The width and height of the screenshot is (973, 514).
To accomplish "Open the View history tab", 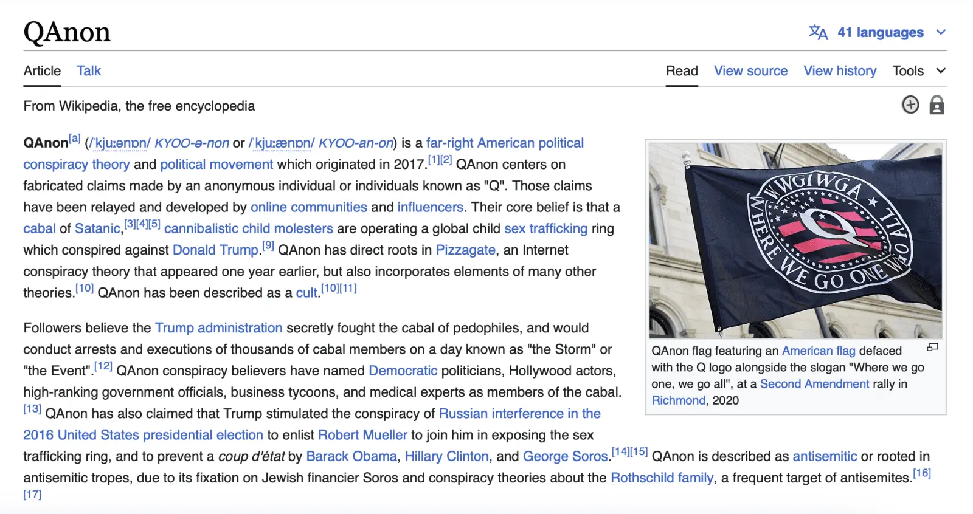I will [x=840, y=71].
